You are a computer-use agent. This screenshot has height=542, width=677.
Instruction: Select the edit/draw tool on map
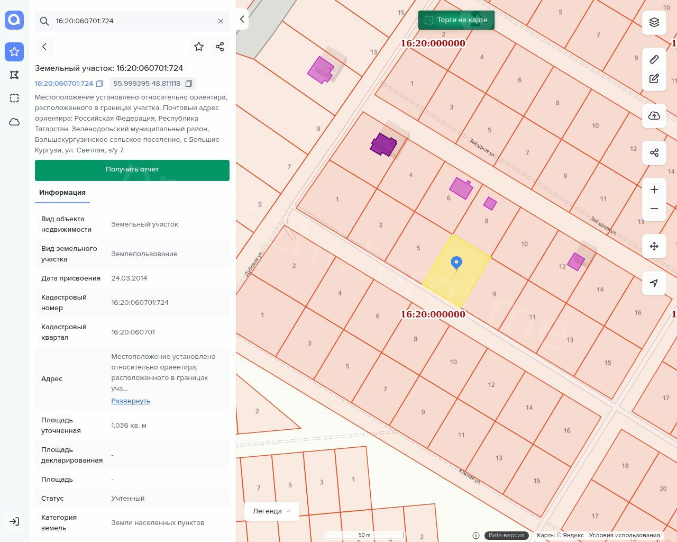[x=654, y=79]
